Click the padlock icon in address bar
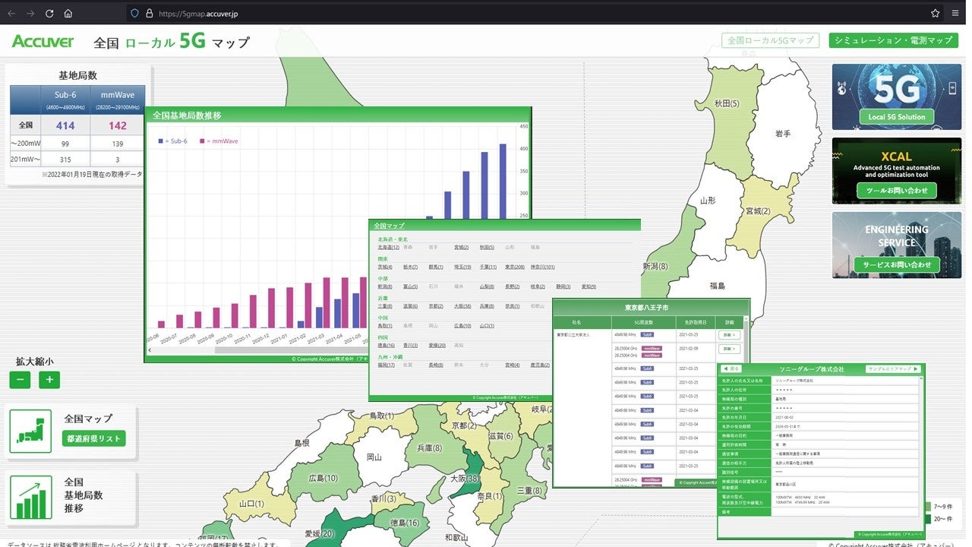972x547 pixels. point(149,13)
